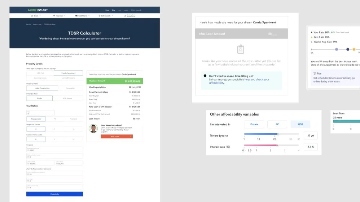This screenshot has height=202, width=360.
Task: Click the '22 yrs' tenure value box
Action: point(311,135)
